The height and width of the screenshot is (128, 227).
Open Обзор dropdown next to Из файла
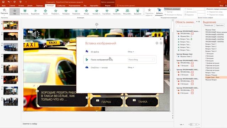pos(131,52)
